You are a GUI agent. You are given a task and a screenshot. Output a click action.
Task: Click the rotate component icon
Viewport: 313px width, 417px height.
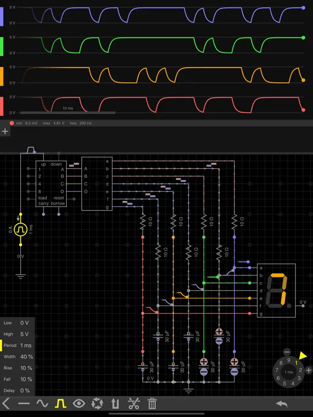pos(97,403)
